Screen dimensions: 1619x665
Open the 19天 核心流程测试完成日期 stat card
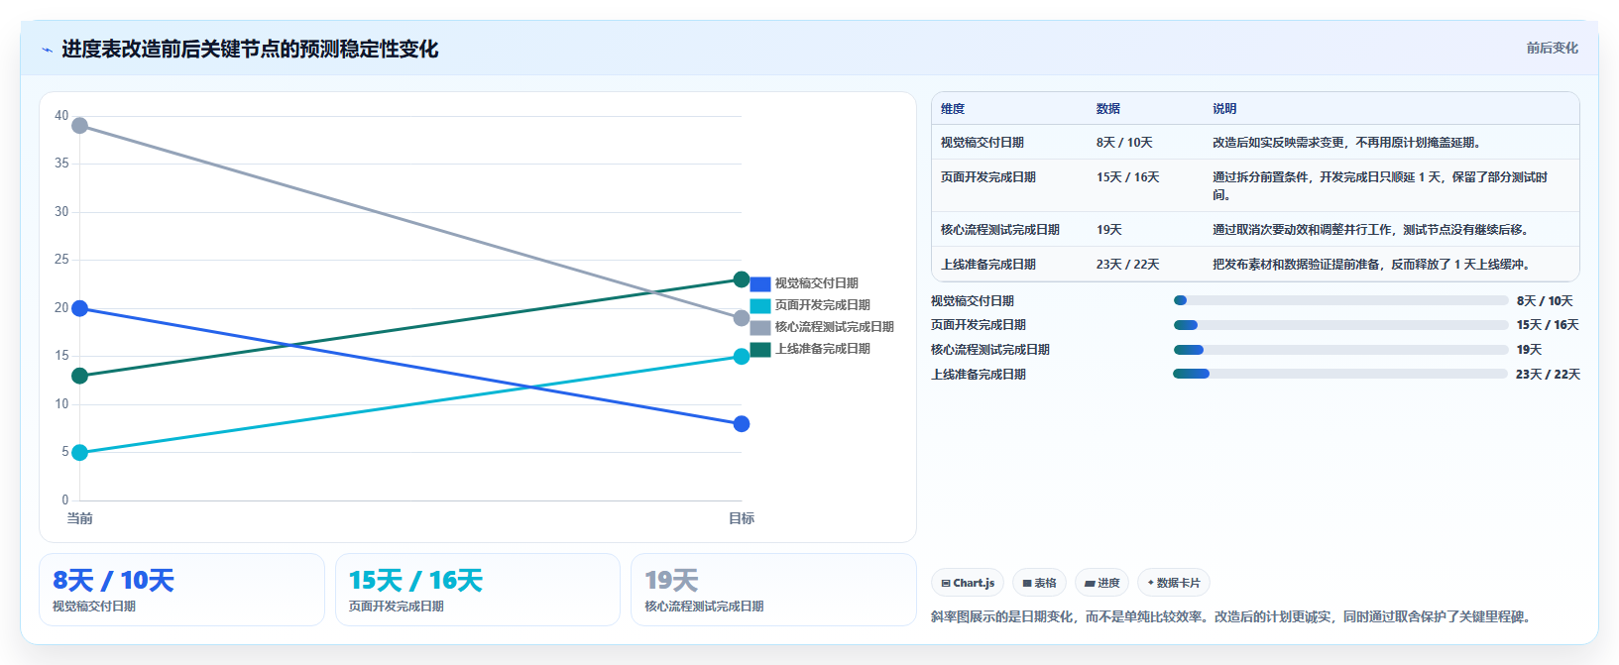773,590
